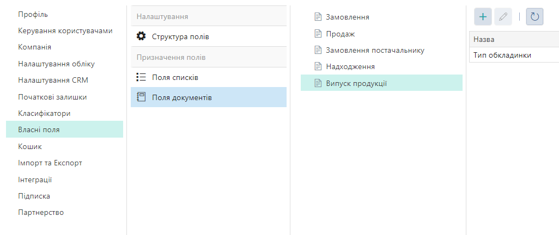Open Імпорт та Експорт settings
Image resolution: width=559 pixels, height=235 pixels.
pyautogui.click(x=50, y=163)
